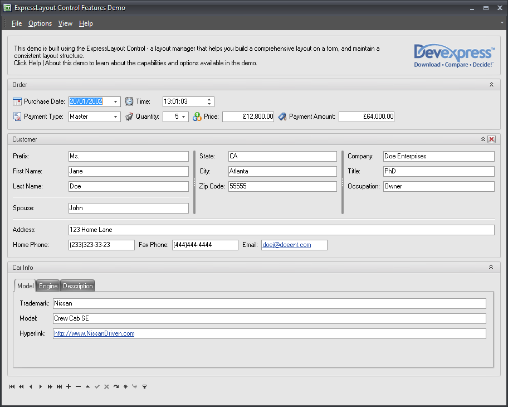Click into the Last Name field

[x=129, y=186]
